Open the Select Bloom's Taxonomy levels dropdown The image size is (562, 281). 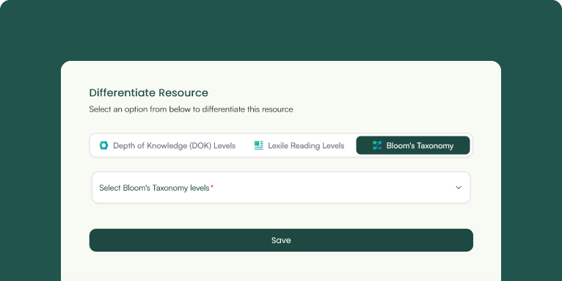point(281,187)
